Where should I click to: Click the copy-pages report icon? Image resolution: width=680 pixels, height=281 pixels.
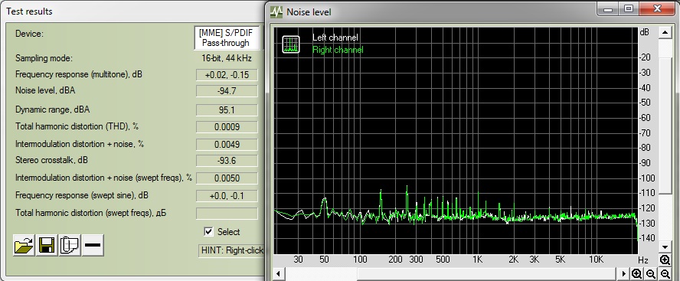point(70,246)
